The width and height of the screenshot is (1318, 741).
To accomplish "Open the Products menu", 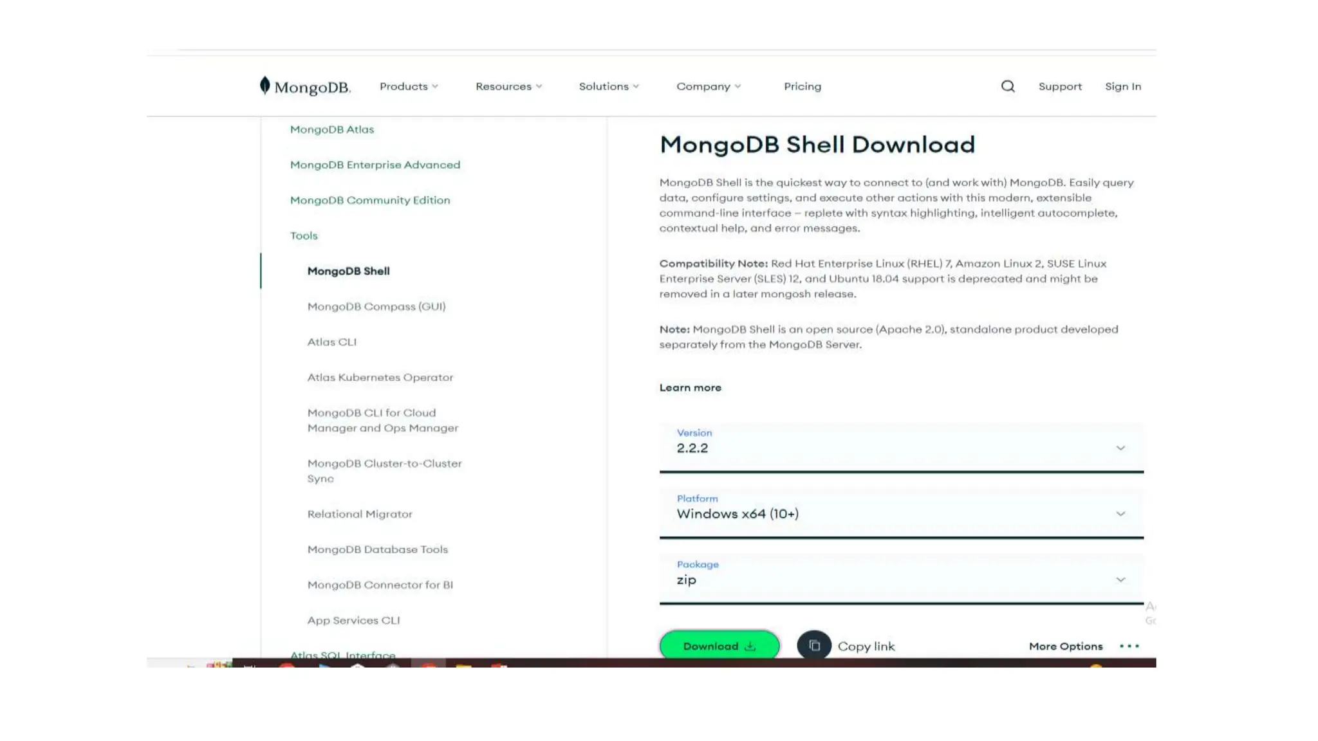I will coord(409,86).
